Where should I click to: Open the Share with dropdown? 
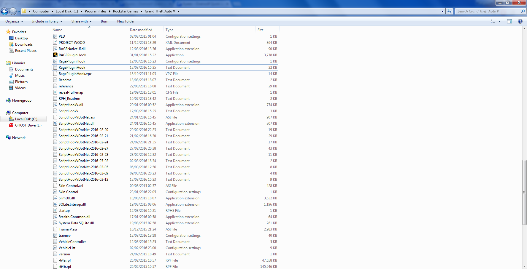82,21
